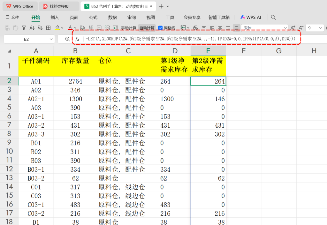Image resolution: width=327 pixels, height=225 pixels.
Task: Decrease font size with A- icon
Action: pyautogui.click(x=301, y=28)
